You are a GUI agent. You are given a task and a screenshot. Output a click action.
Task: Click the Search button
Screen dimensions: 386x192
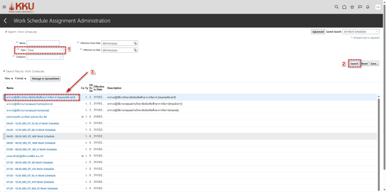click(x=354, y=64)
